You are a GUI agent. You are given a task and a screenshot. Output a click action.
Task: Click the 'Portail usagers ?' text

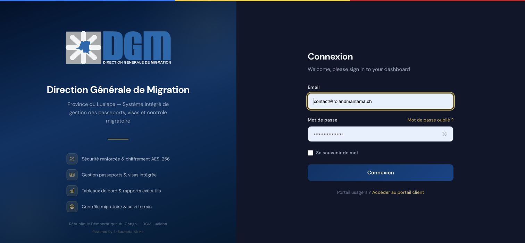point(354,192)
